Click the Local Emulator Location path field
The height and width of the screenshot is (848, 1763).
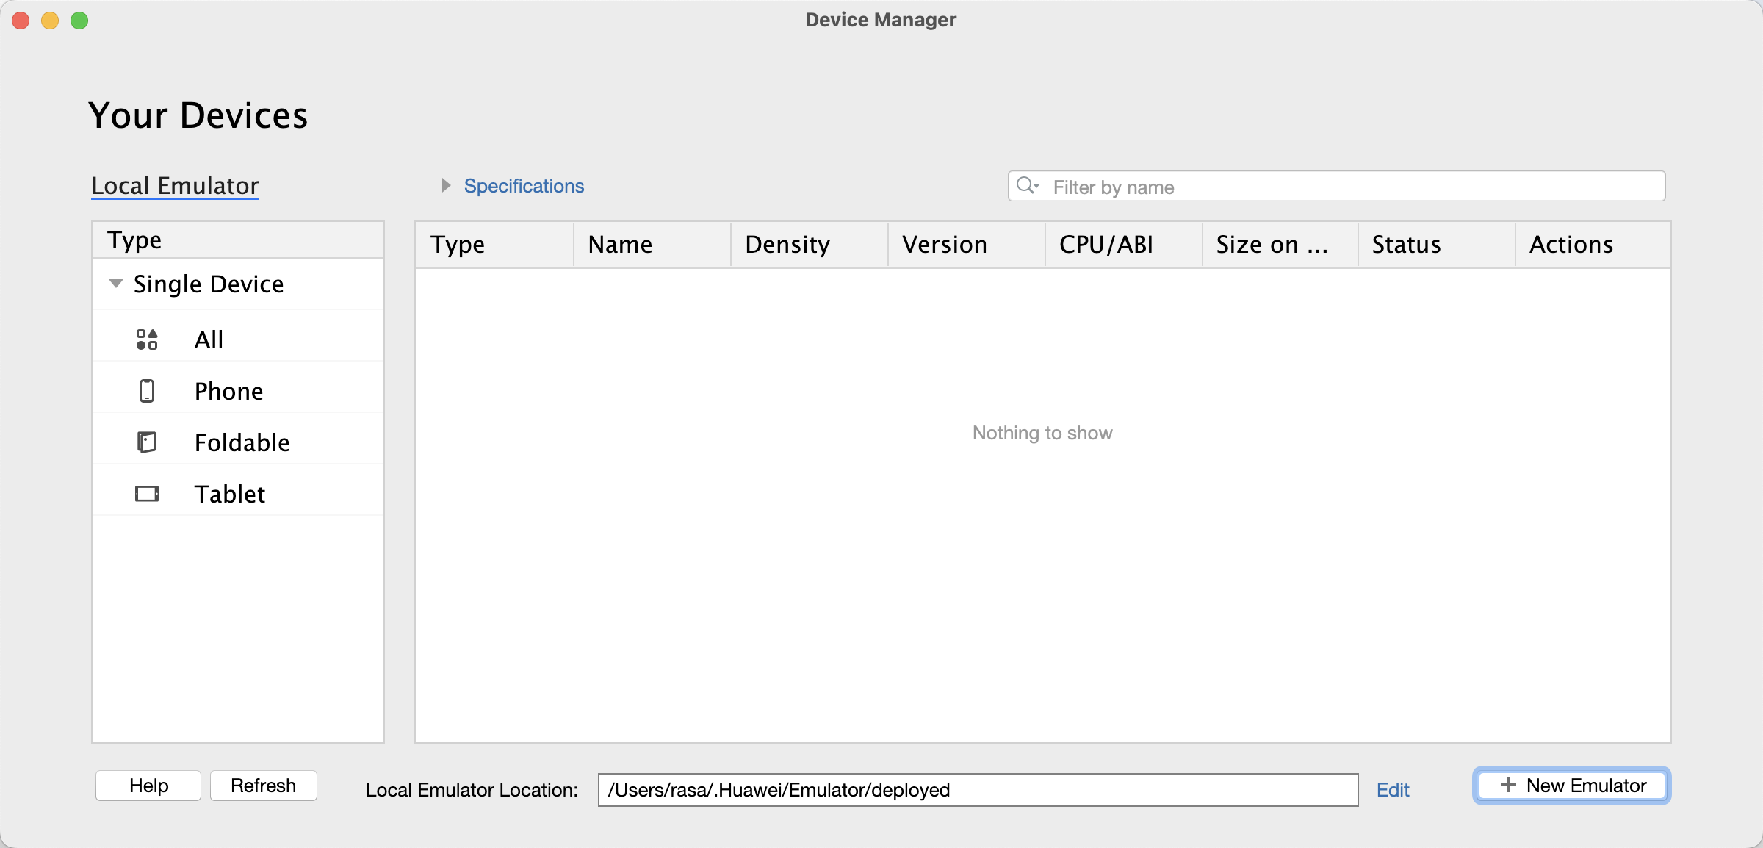(977, 790)
